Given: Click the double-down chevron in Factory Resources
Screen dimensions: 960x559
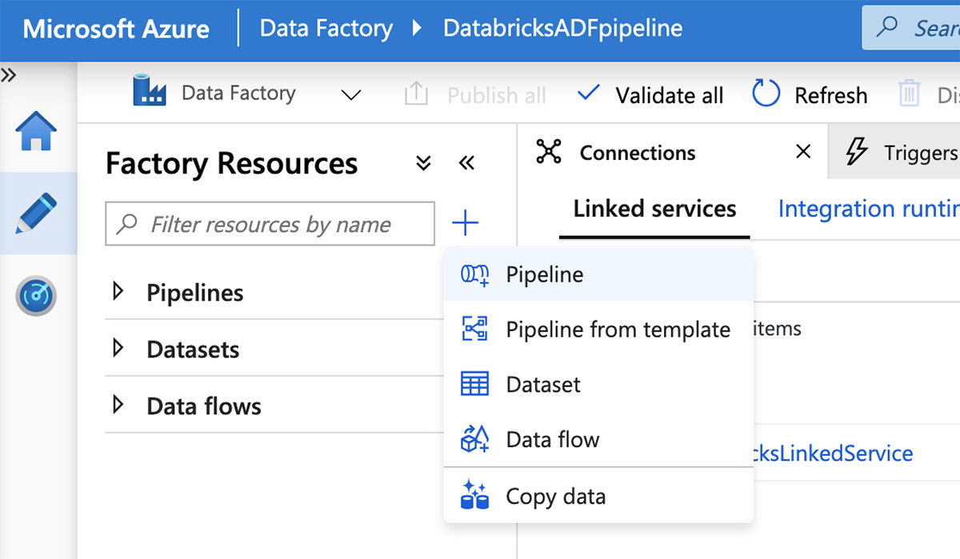Looking at the screenshot, I should tap(424, 164).
